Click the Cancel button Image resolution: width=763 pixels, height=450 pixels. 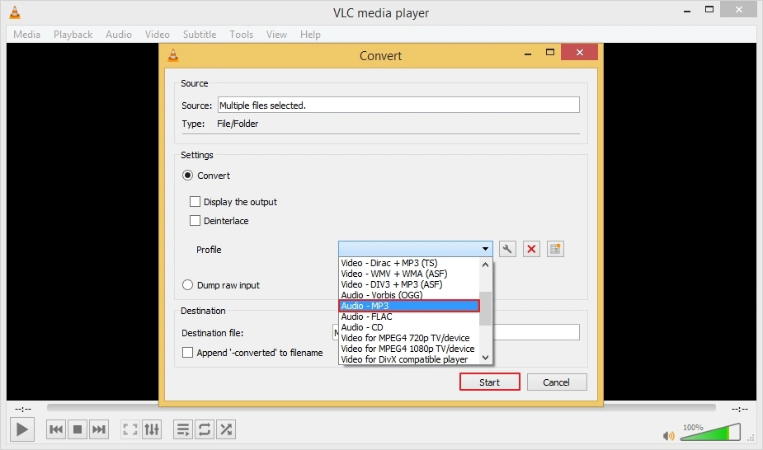[557, 382]
